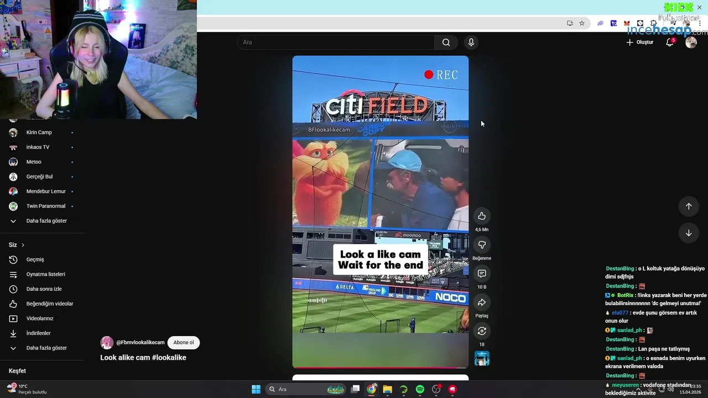Open the purple ghost browser extension

tap(600, 23)
